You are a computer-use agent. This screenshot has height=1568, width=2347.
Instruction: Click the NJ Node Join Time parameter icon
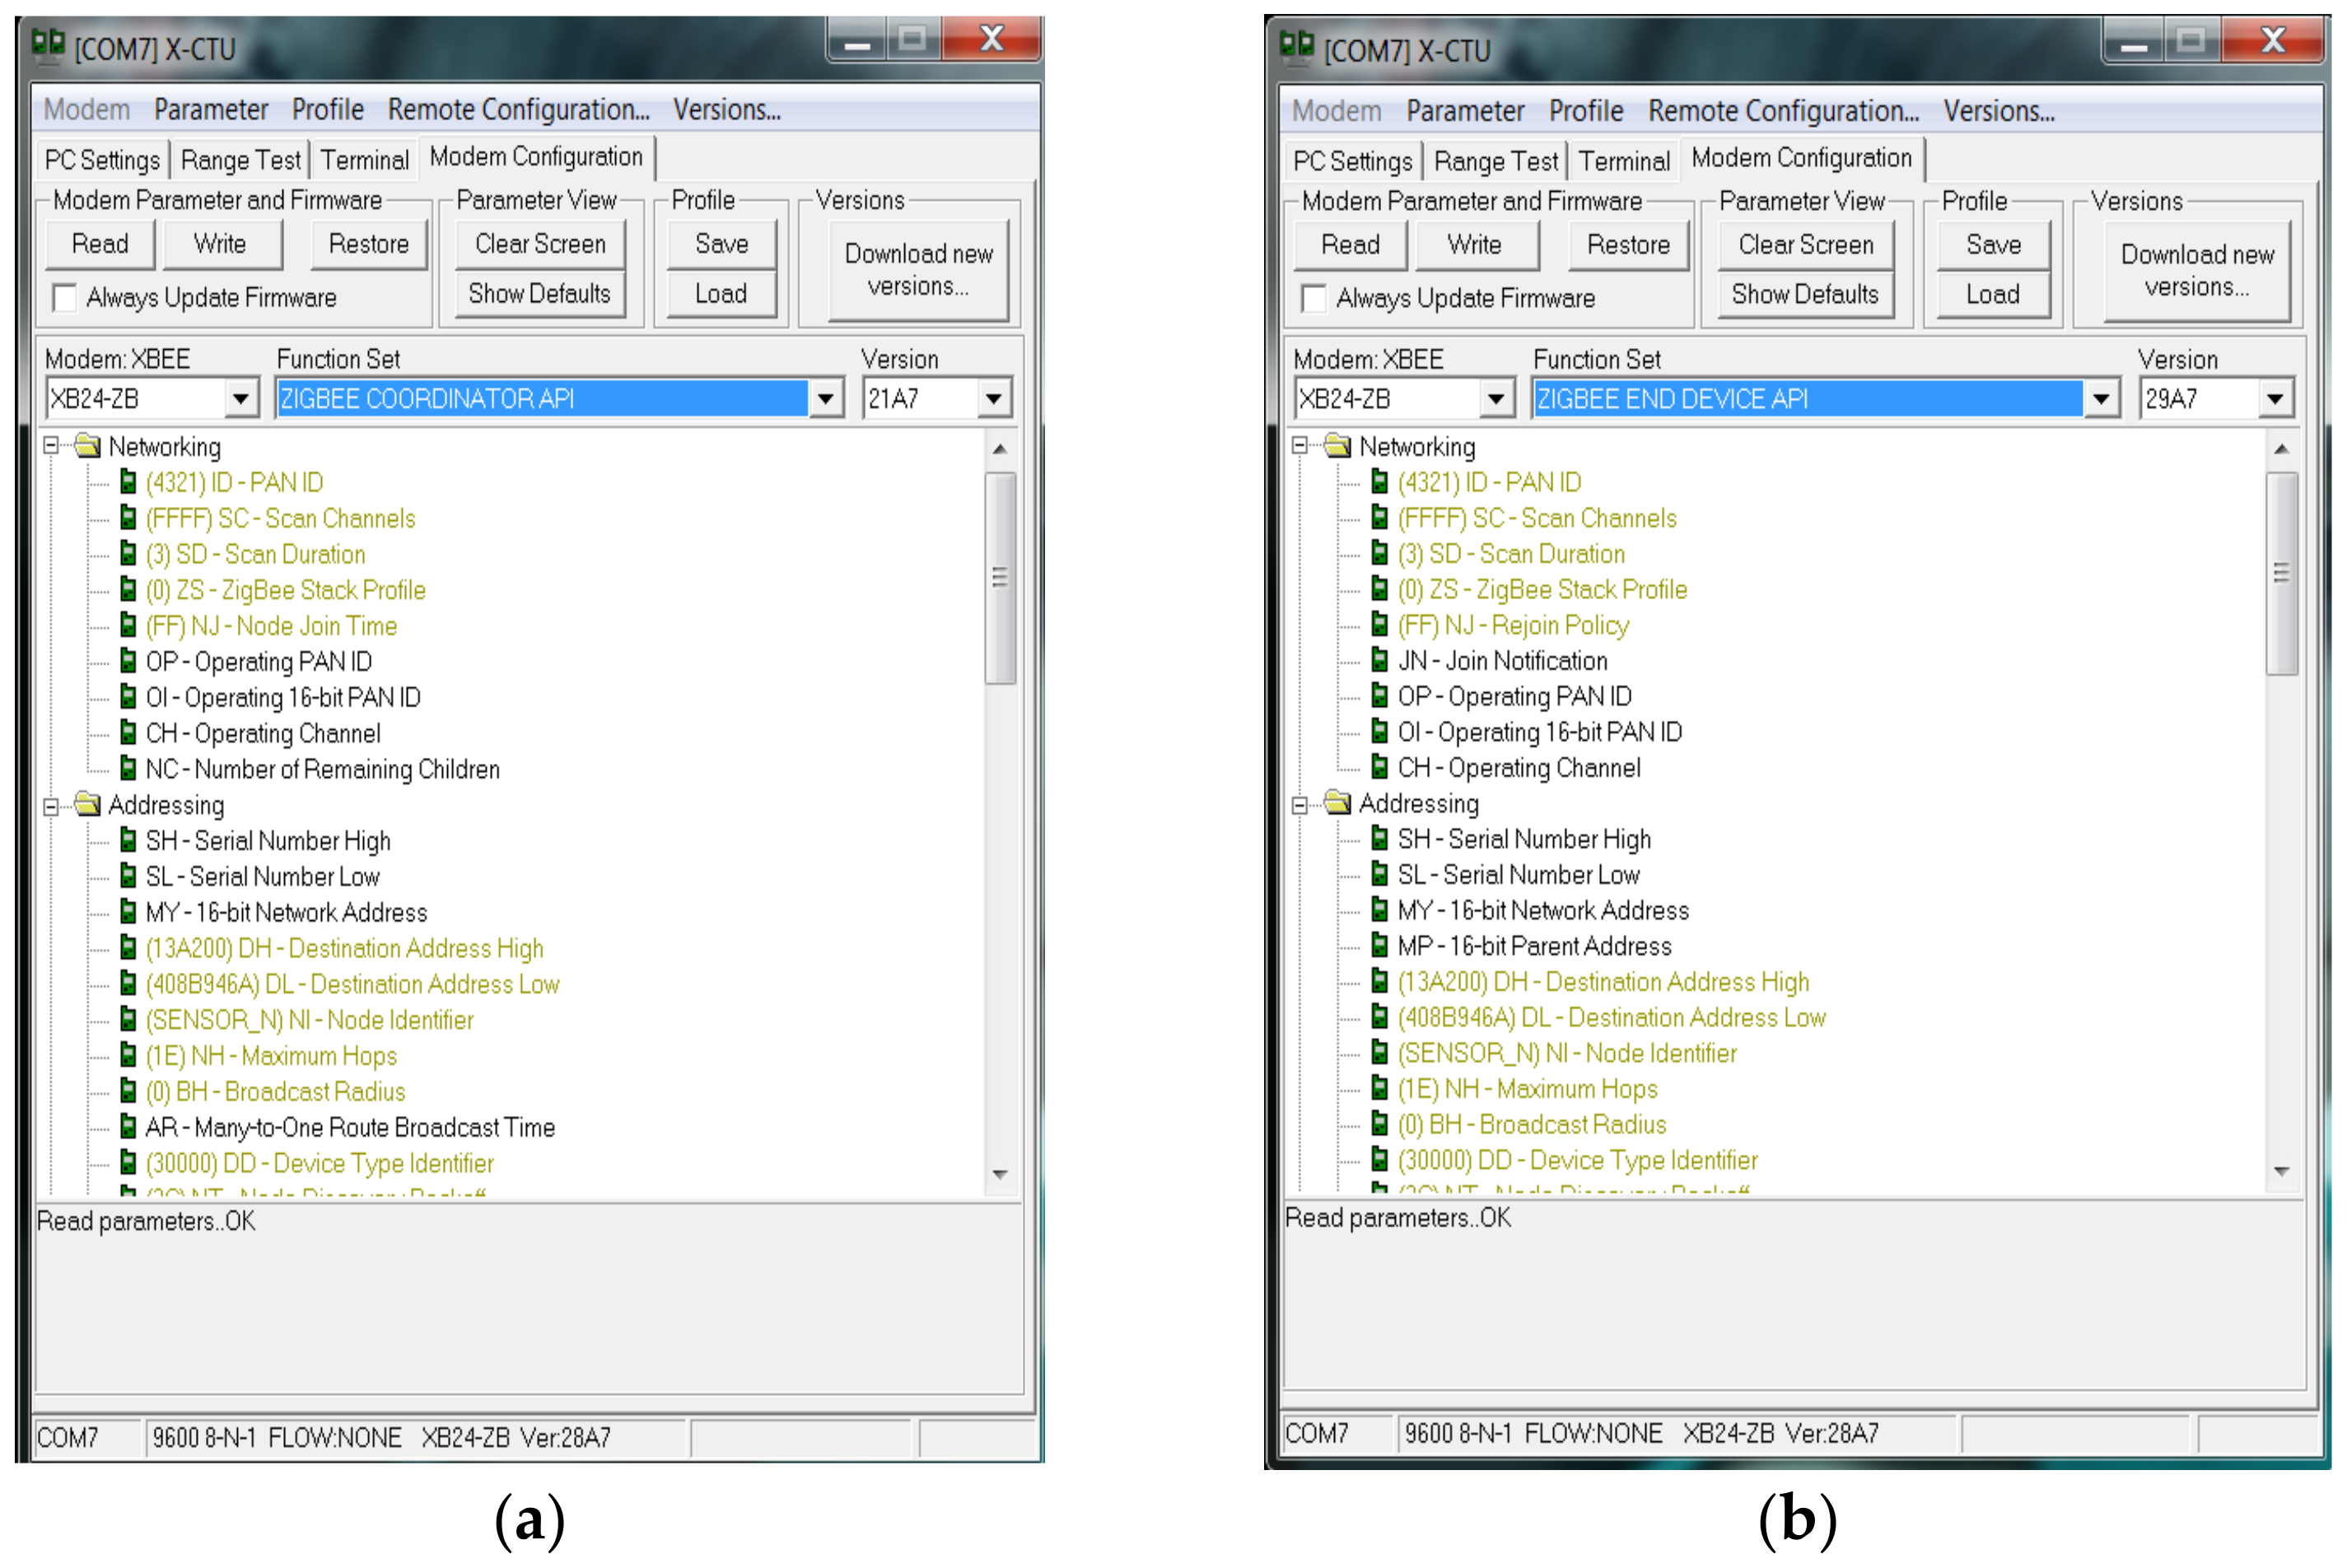(x=128, y=625)
